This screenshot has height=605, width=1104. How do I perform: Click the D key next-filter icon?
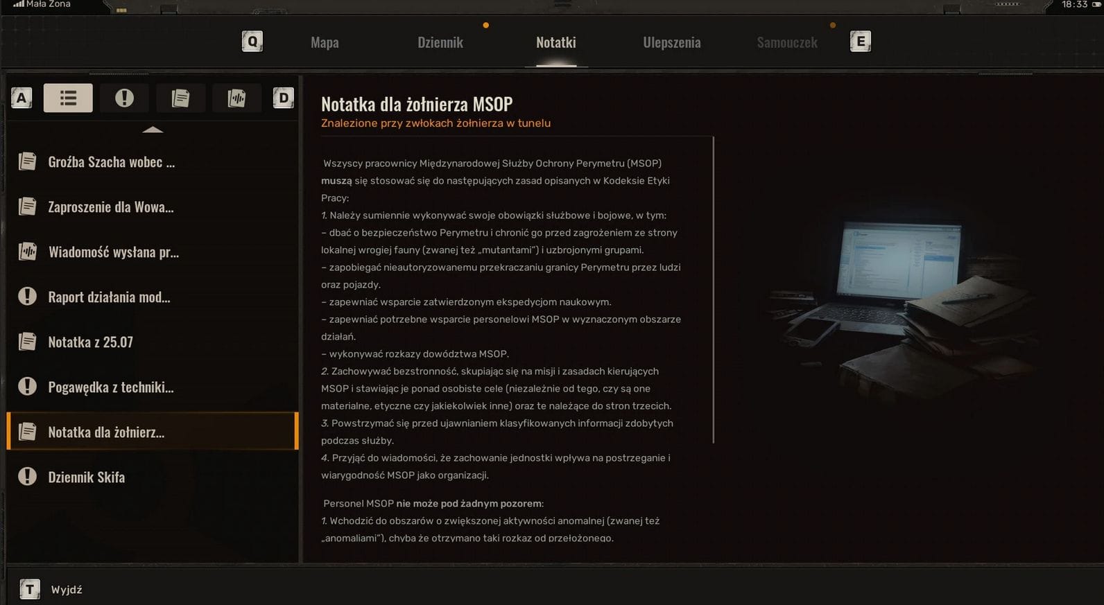tap(283, 98)
